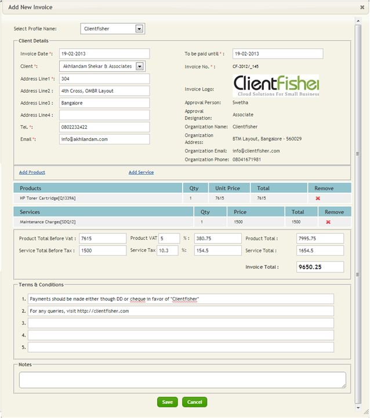Edit the Product VAT percent field
370x419 pixels.
point(169,239)
